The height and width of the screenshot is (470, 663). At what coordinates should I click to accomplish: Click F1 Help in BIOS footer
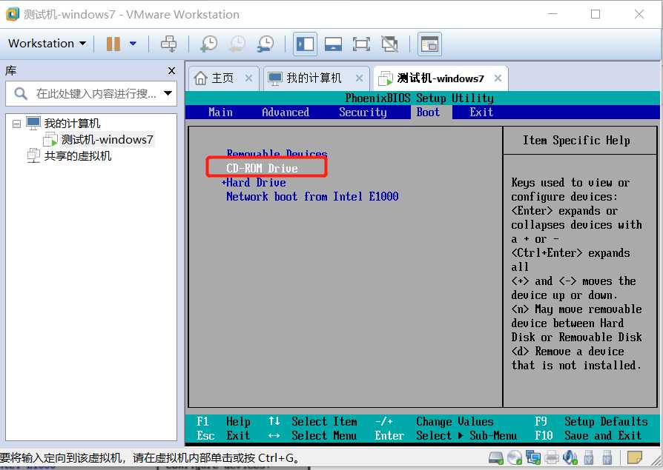click(223, 421)
